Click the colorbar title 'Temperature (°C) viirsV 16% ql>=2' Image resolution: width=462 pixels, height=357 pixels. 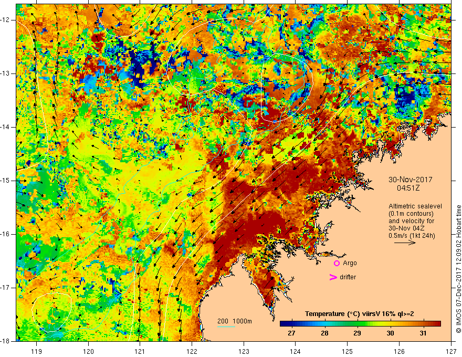pos(359,314)
